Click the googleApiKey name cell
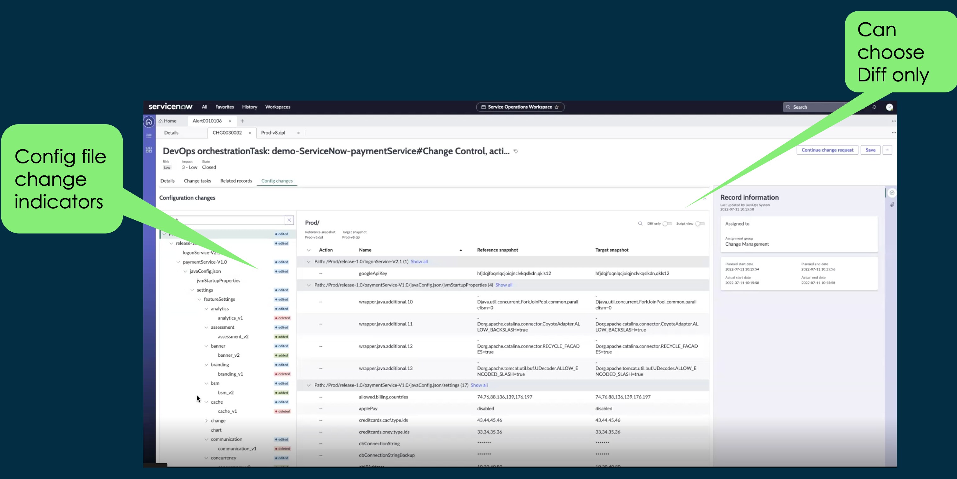The width and height of the screenshot is (957, 479). [x=373, y=273]
